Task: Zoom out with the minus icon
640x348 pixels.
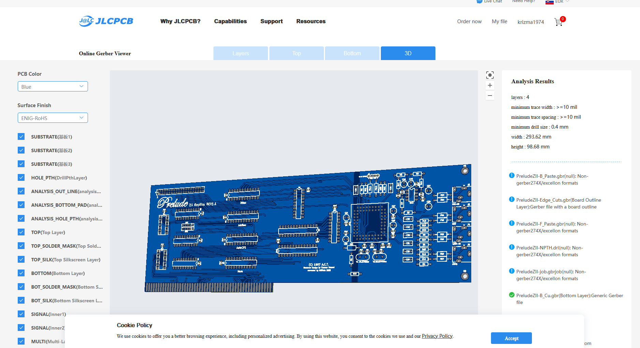Action: pos(490,96)
